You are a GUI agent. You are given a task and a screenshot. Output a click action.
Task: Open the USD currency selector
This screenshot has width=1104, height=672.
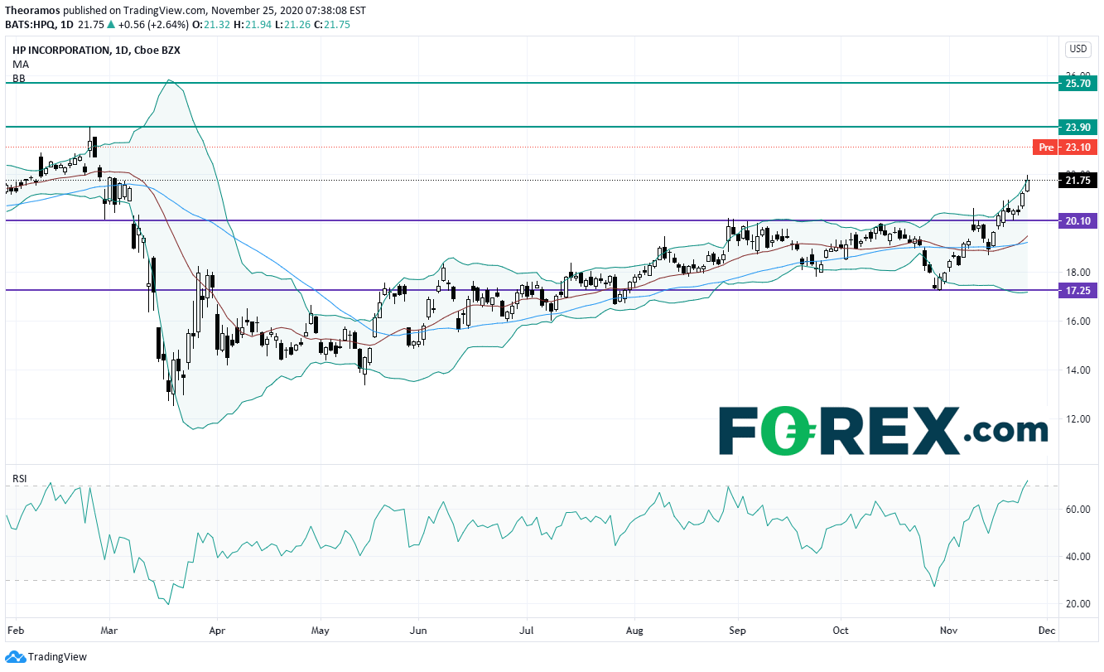coord(1077,49)
